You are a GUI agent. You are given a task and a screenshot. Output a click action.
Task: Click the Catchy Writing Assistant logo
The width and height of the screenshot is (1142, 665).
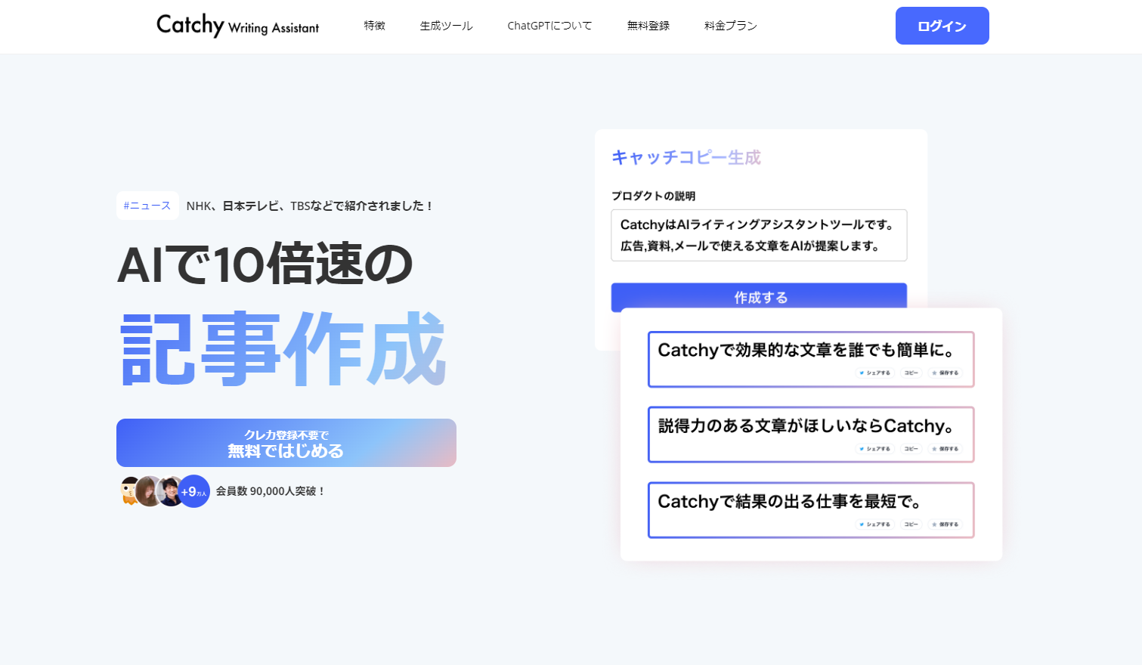point(237,26)
